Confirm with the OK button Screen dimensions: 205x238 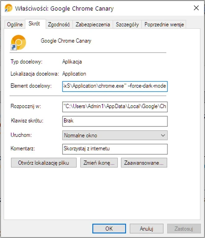[109, 228]
